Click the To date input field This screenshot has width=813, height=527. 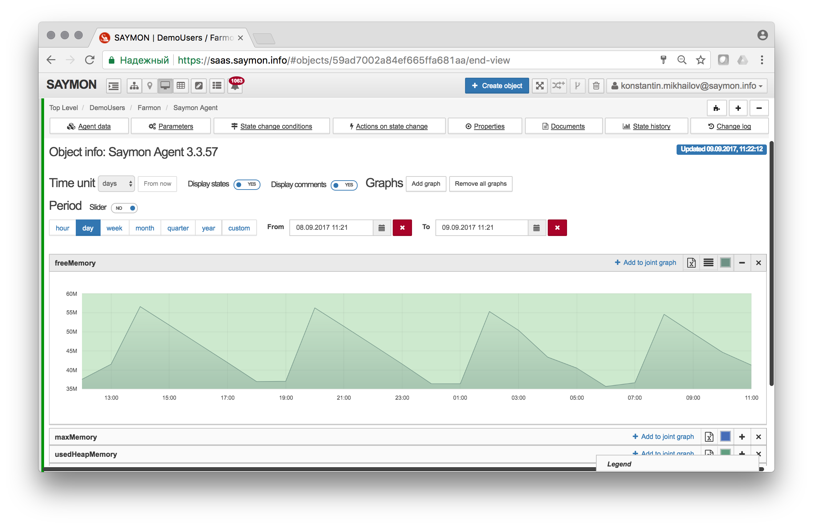482,228
